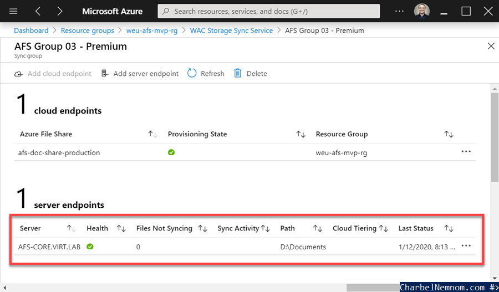Viewport: 499px width, 292px height.
Task: Go back with the left arrow
Action: click(38, 12)
